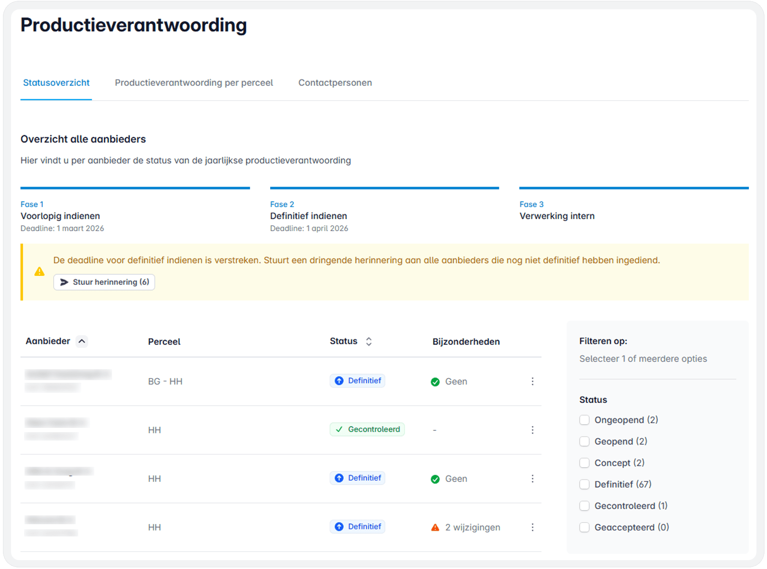Click the Definitief status badge in the BG - HH row
The height and width of the screenshot is (569, 767).
click(357, 381)
